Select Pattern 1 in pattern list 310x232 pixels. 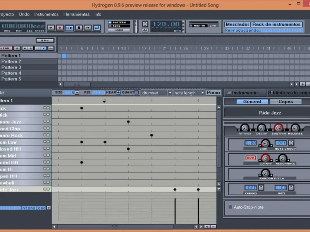tap(29, 56)
